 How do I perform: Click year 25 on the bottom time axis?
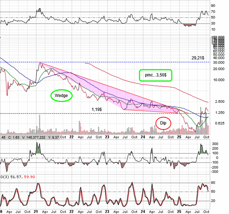[179, 211]
